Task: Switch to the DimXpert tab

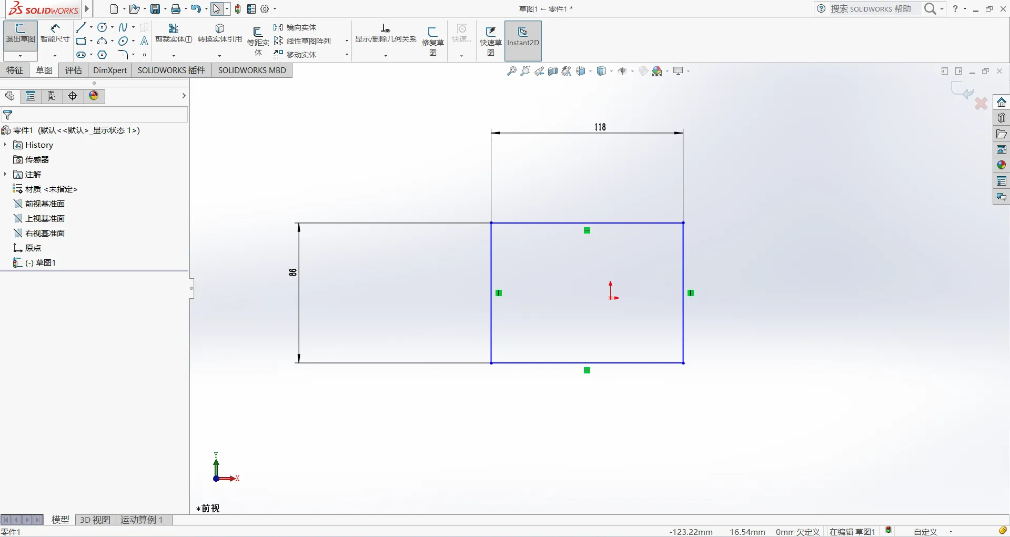Action: pyautogui.click(x=110, y=70)
